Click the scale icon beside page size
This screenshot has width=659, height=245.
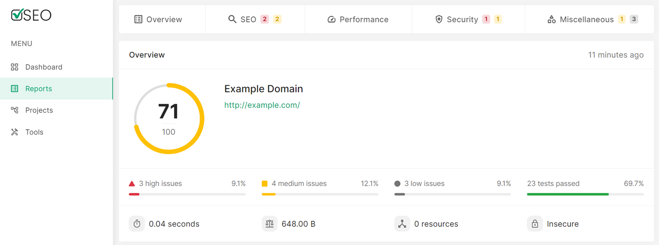coord(270,224)
